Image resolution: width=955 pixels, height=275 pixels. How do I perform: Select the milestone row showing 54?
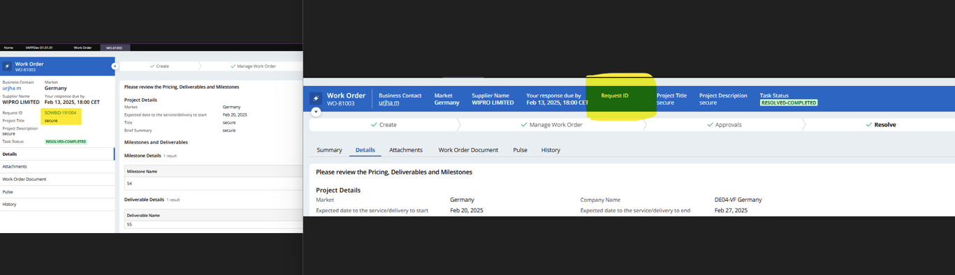point(213,184)
